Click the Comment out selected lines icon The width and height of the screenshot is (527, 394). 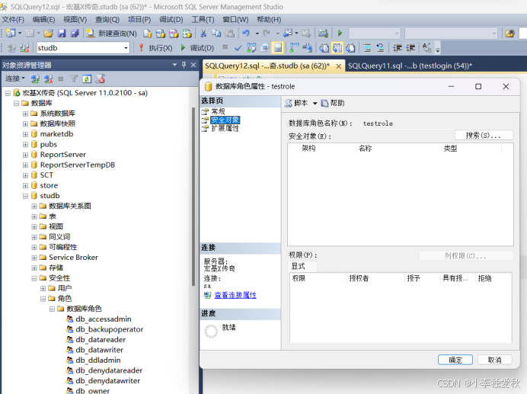pos(367,48)
